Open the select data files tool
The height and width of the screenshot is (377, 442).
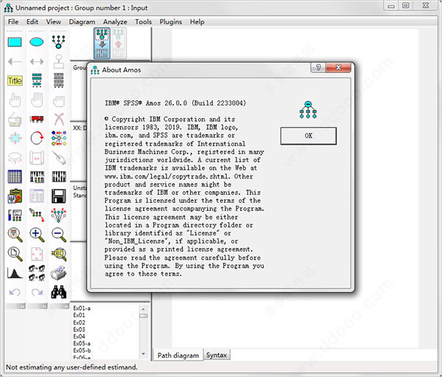tap(15, 177)
